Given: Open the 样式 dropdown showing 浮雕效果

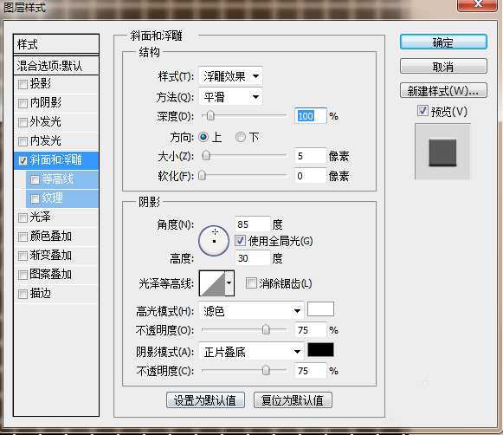Looking at the screenshot, I should pos(230,76).
